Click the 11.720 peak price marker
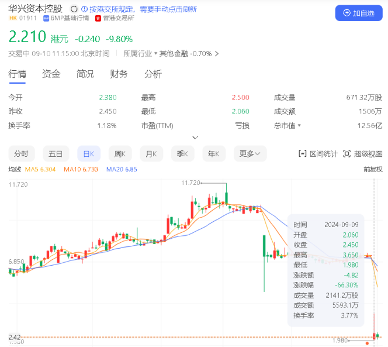388x347 pixels. point(190,183)
